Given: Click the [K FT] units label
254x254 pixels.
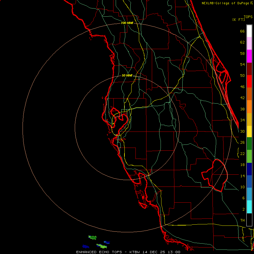Looking at the screenshot, I should coord(238,19).
